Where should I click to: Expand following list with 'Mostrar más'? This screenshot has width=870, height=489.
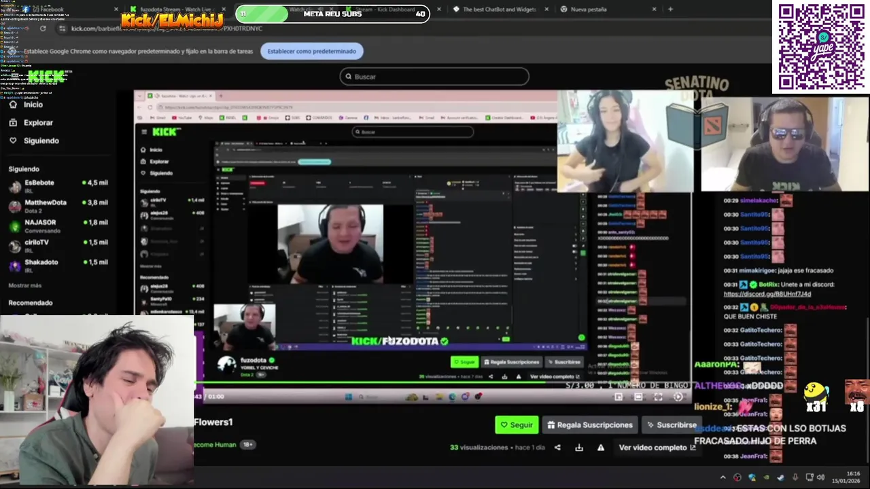24,286
